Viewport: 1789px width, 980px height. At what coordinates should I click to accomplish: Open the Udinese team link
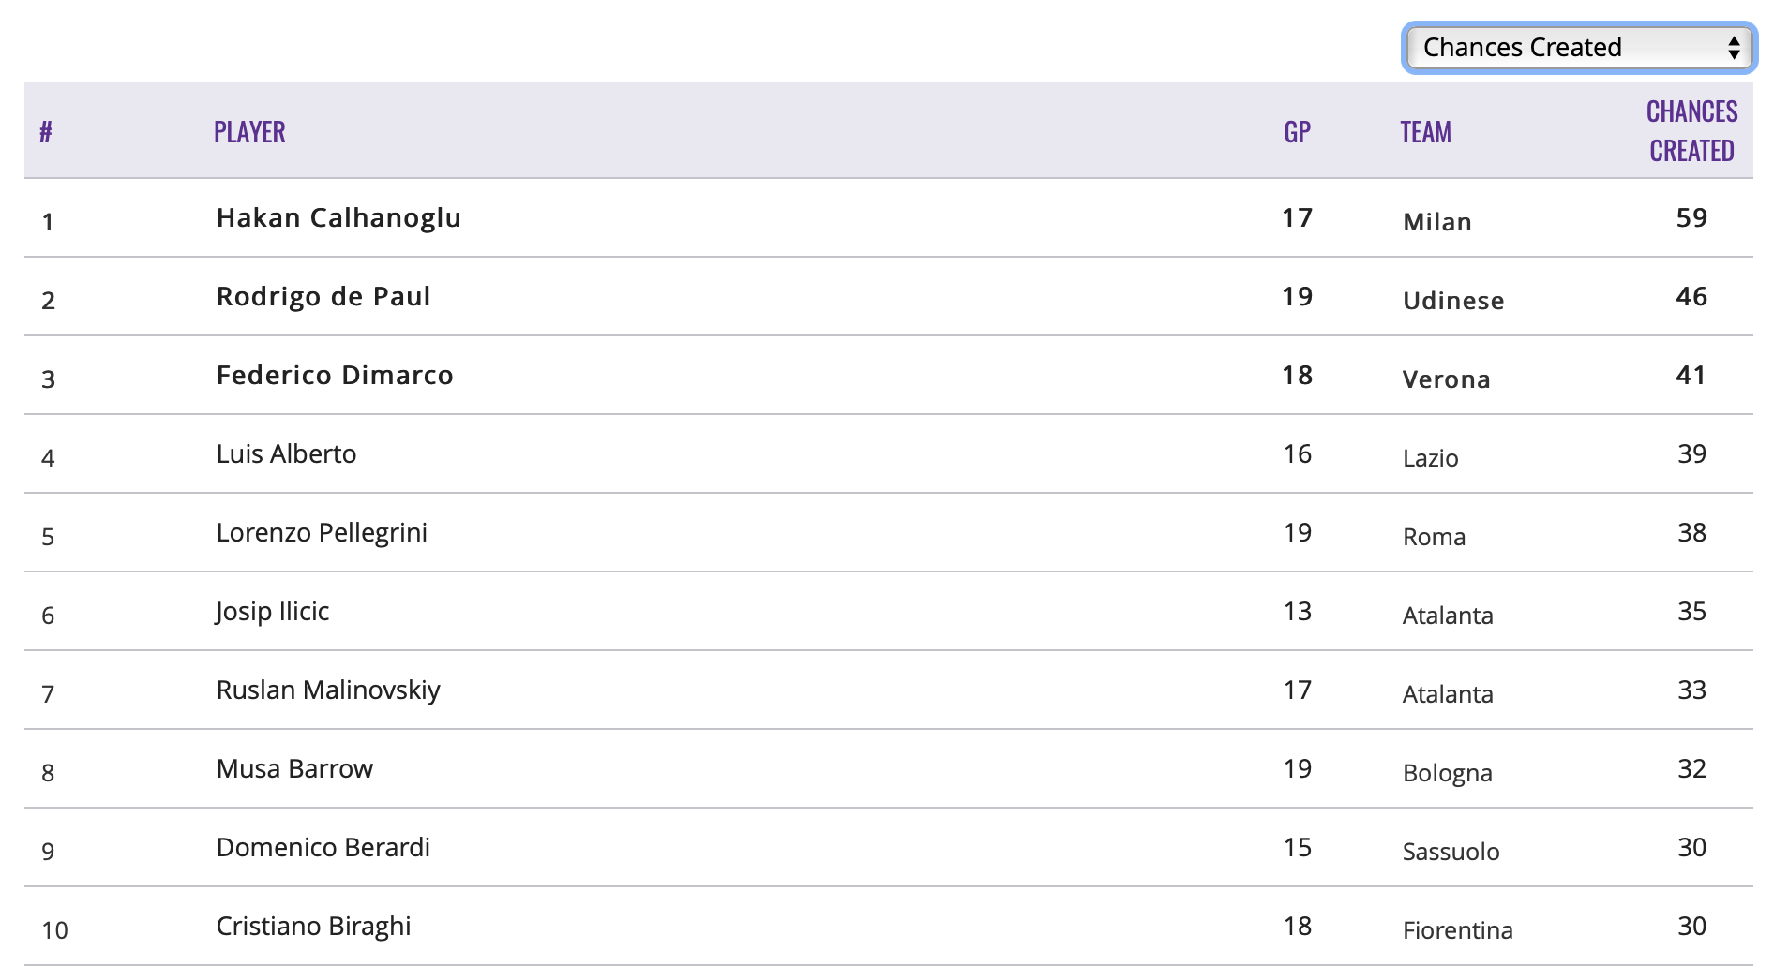click(x=1453, y=301)
